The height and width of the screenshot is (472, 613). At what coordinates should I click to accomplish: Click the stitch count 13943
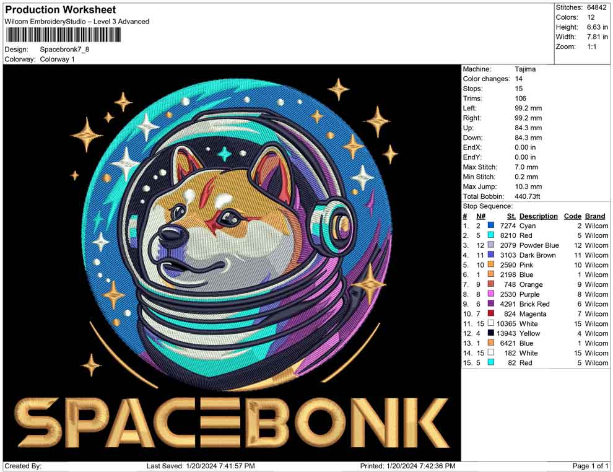(x=506, y=333)
